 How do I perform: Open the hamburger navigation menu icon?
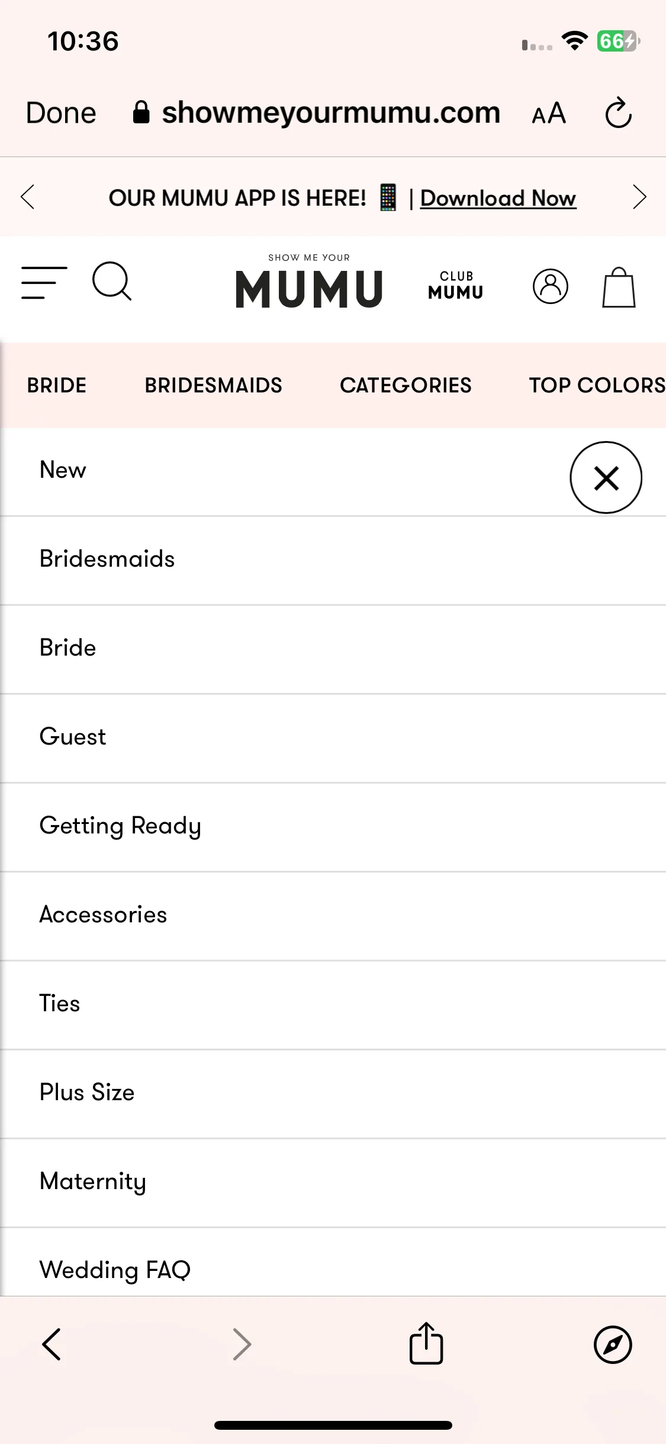(44, 282)
